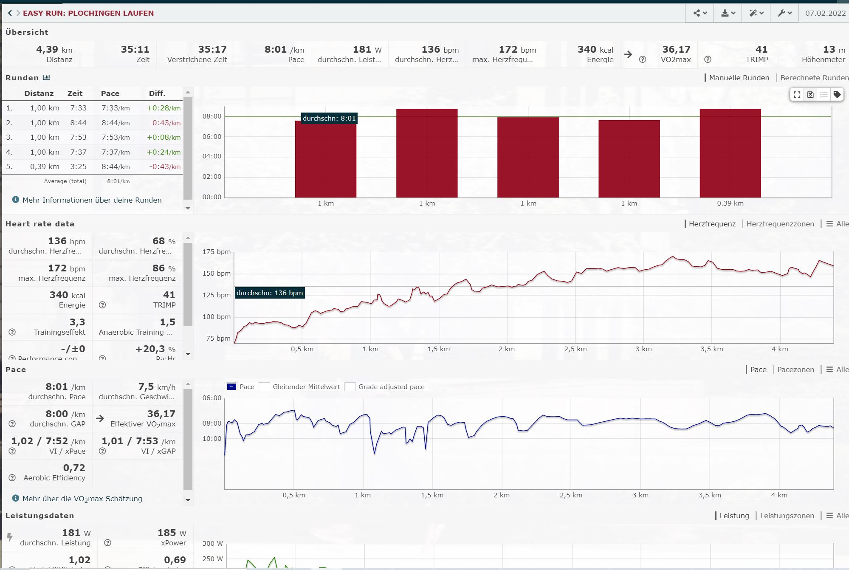849x570 pixels.
Task: Enable Grade adjusted pace legend checkbox
Action: pos(350,387)
